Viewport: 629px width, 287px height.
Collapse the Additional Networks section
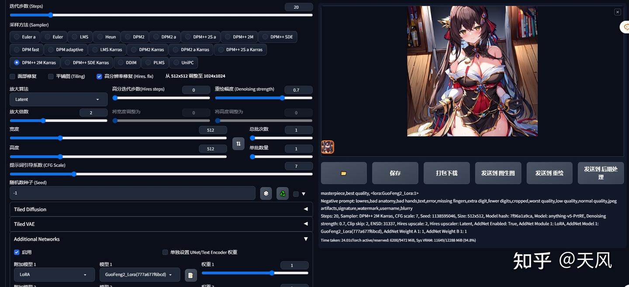161,239
